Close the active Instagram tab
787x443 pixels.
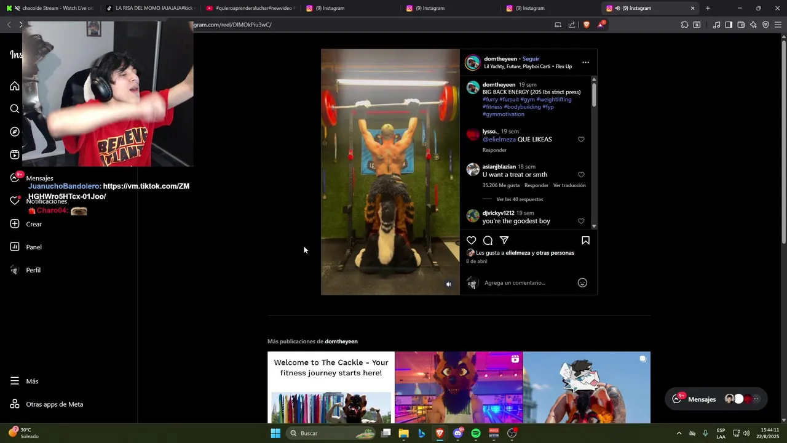click(692, 8)
